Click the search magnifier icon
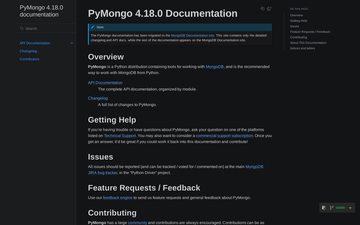The image size is (360, 225). 22,28
